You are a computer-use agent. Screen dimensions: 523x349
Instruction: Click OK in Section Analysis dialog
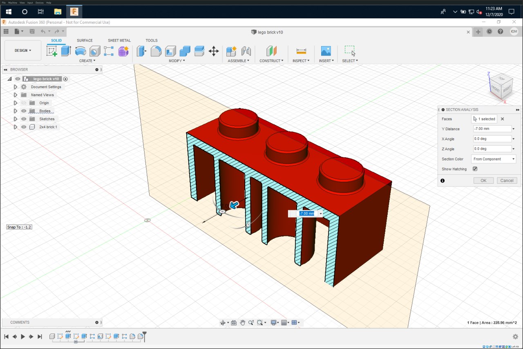coord(483,180)
